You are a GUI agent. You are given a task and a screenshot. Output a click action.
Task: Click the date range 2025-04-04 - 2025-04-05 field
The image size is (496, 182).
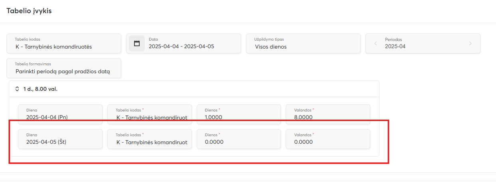coord(182,46)
